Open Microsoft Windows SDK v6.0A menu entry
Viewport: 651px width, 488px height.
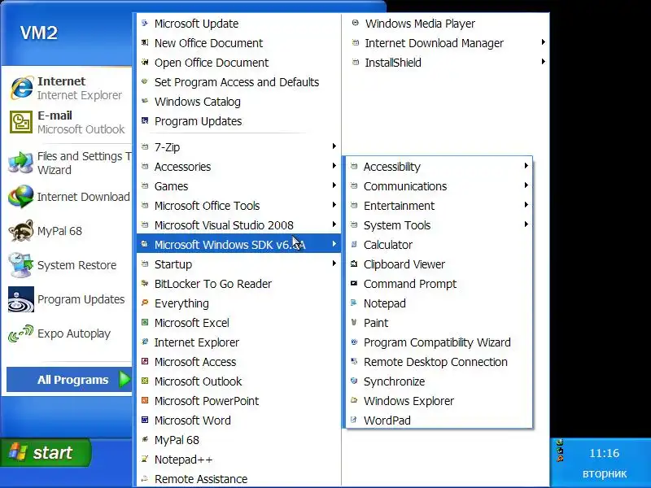click(238, 245)
